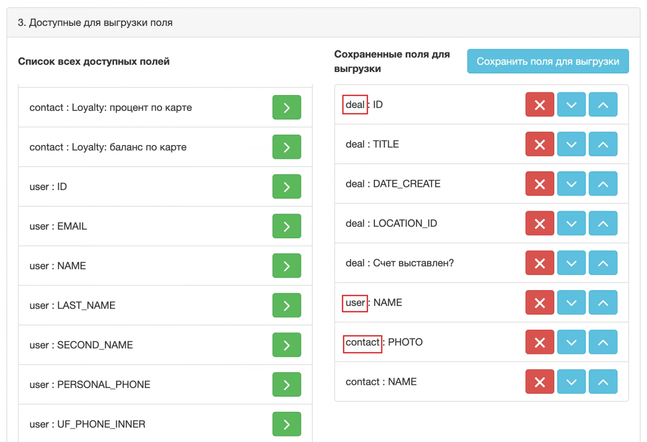Add 'user : LAST_NAME' using green arrow button
The width and height of the screenshot is (647, 442).
tap(286, 305)
